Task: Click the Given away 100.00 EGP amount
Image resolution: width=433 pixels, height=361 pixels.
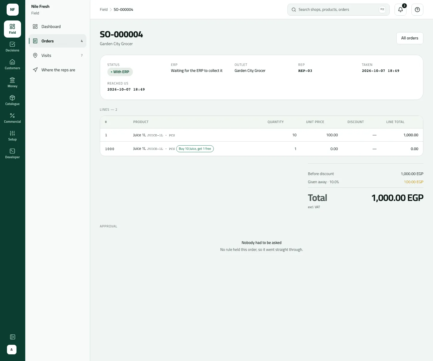Action: [x=413, y=182]
